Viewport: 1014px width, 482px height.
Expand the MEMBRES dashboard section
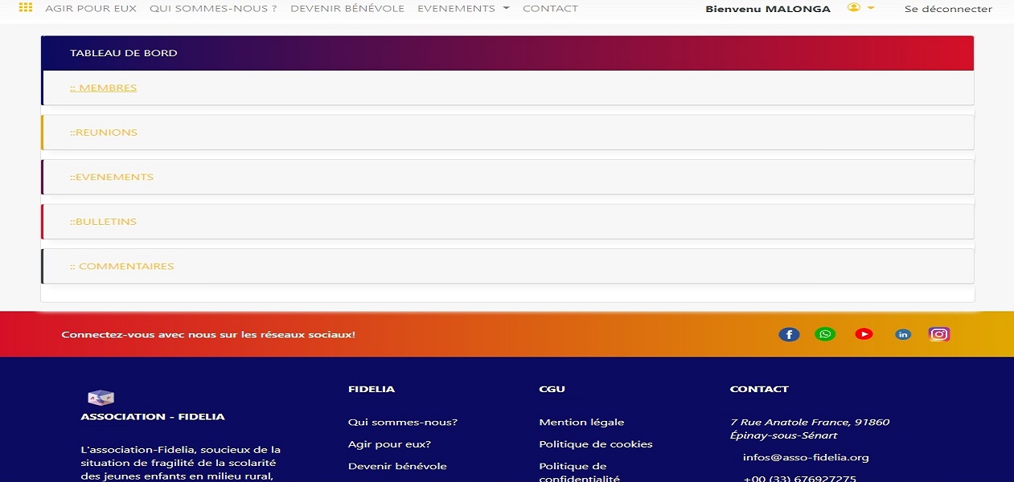point(103,88)
